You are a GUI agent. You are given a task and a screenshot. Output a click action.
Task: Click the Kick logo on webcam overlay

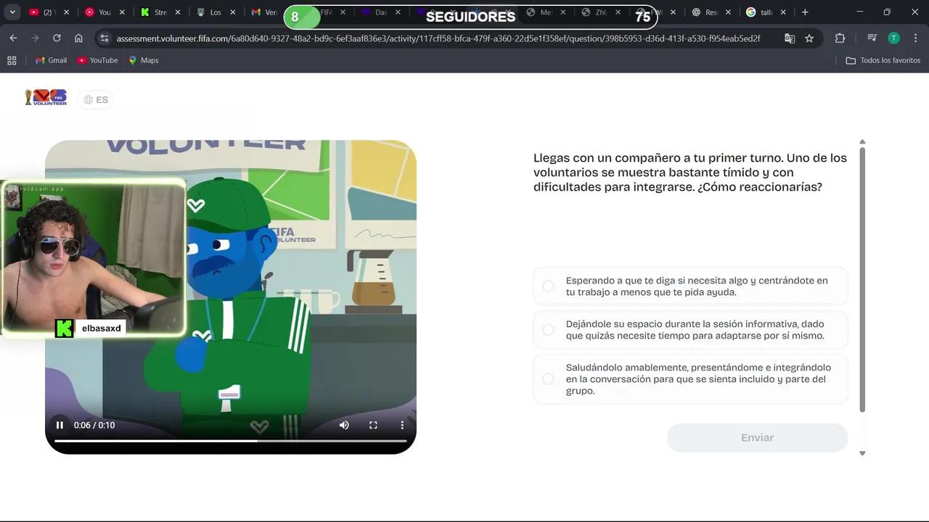click(x=64, y=328)
